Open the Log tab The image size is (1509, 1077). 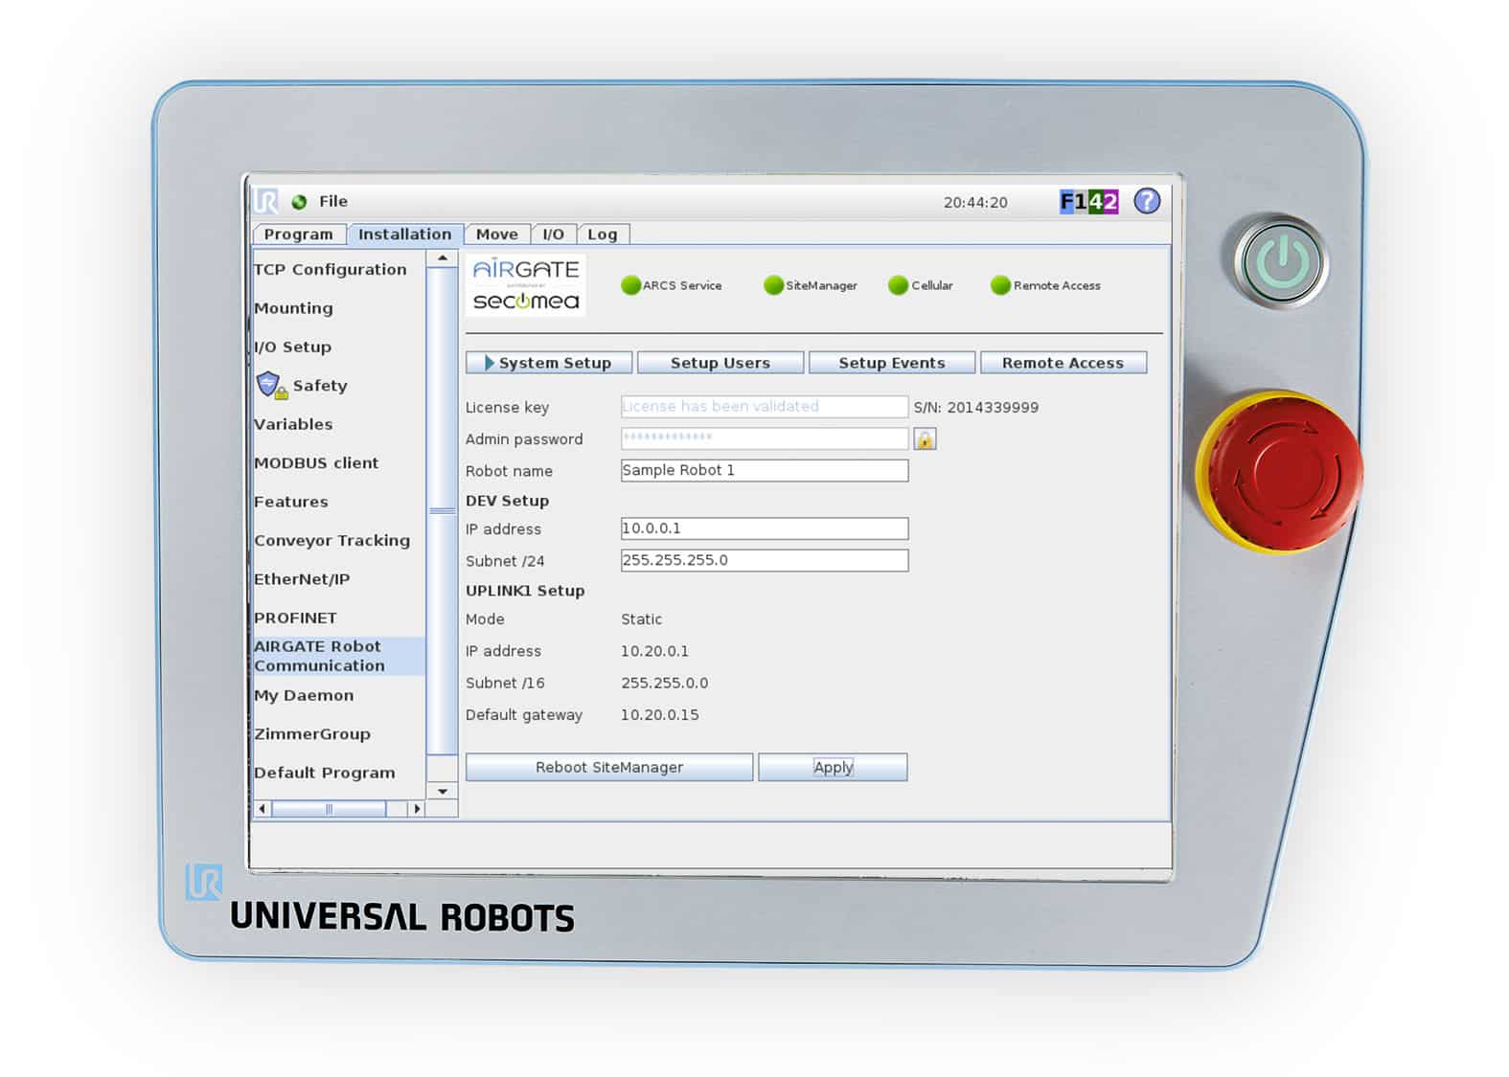(602, 235)
